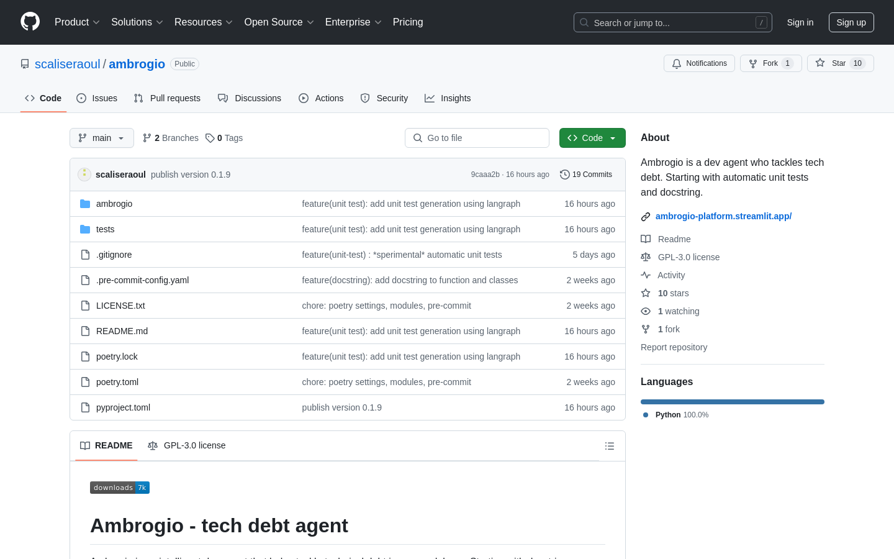
Task: Switch to the Pull requests tab
Action: pos(167,98)
